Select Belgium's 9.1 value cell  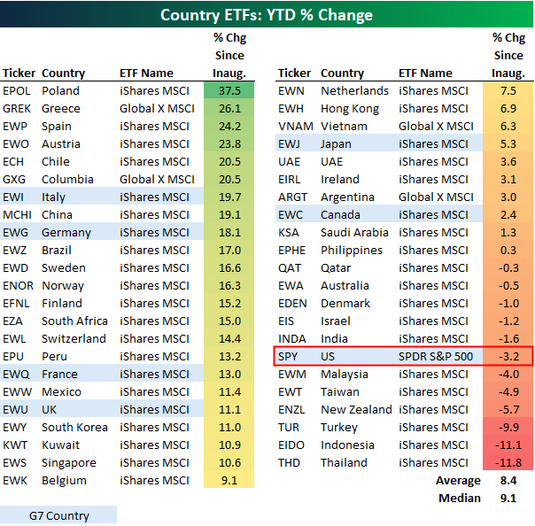[x=229, y=480]
